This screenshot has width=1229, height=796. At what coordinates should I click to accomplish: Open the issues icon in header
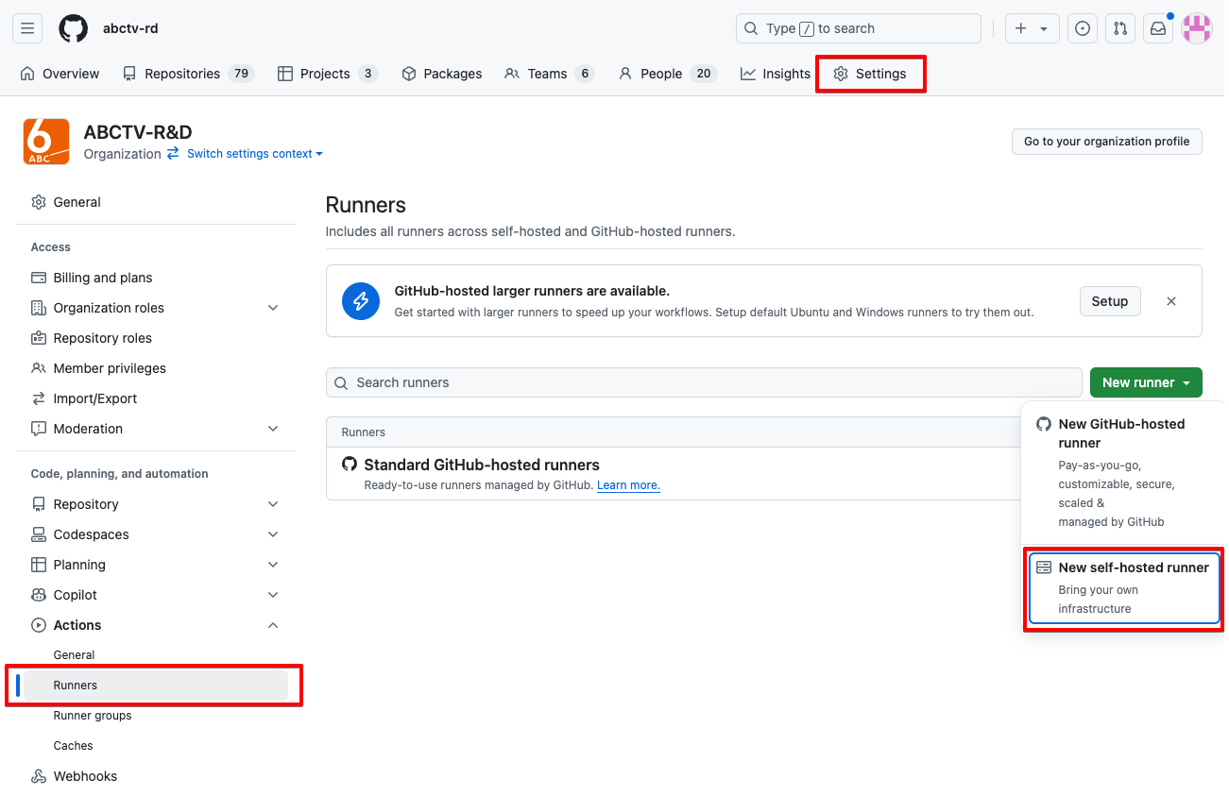[x=1082, y=28]
